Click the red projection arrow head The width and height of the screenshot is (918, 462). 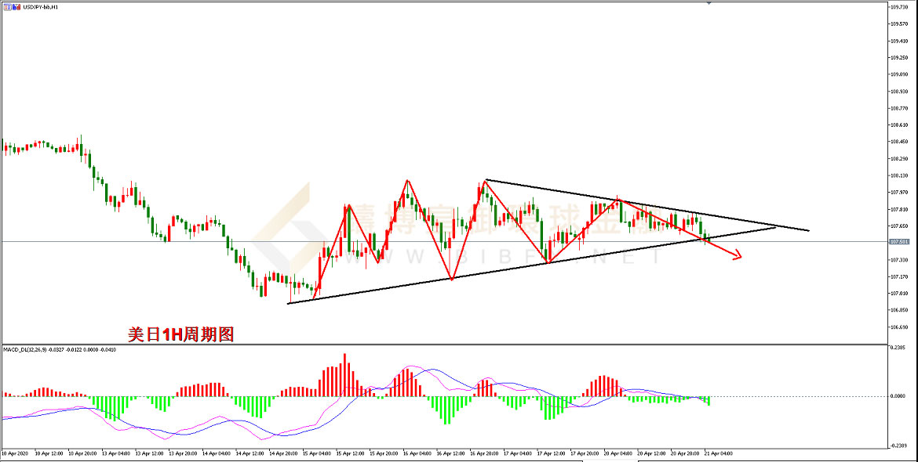(738, 255)
